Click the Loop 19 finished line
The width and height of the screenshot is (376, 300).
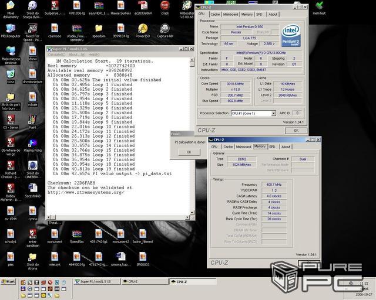click(x=94, y=169)
